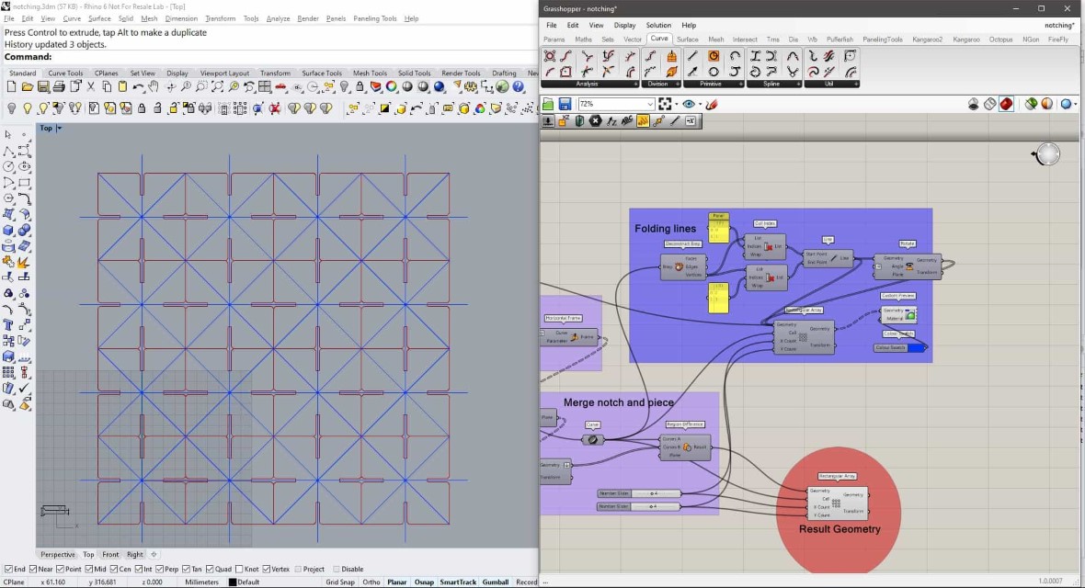Switch to the Surface tab in Grasshopper

[687, 40]
